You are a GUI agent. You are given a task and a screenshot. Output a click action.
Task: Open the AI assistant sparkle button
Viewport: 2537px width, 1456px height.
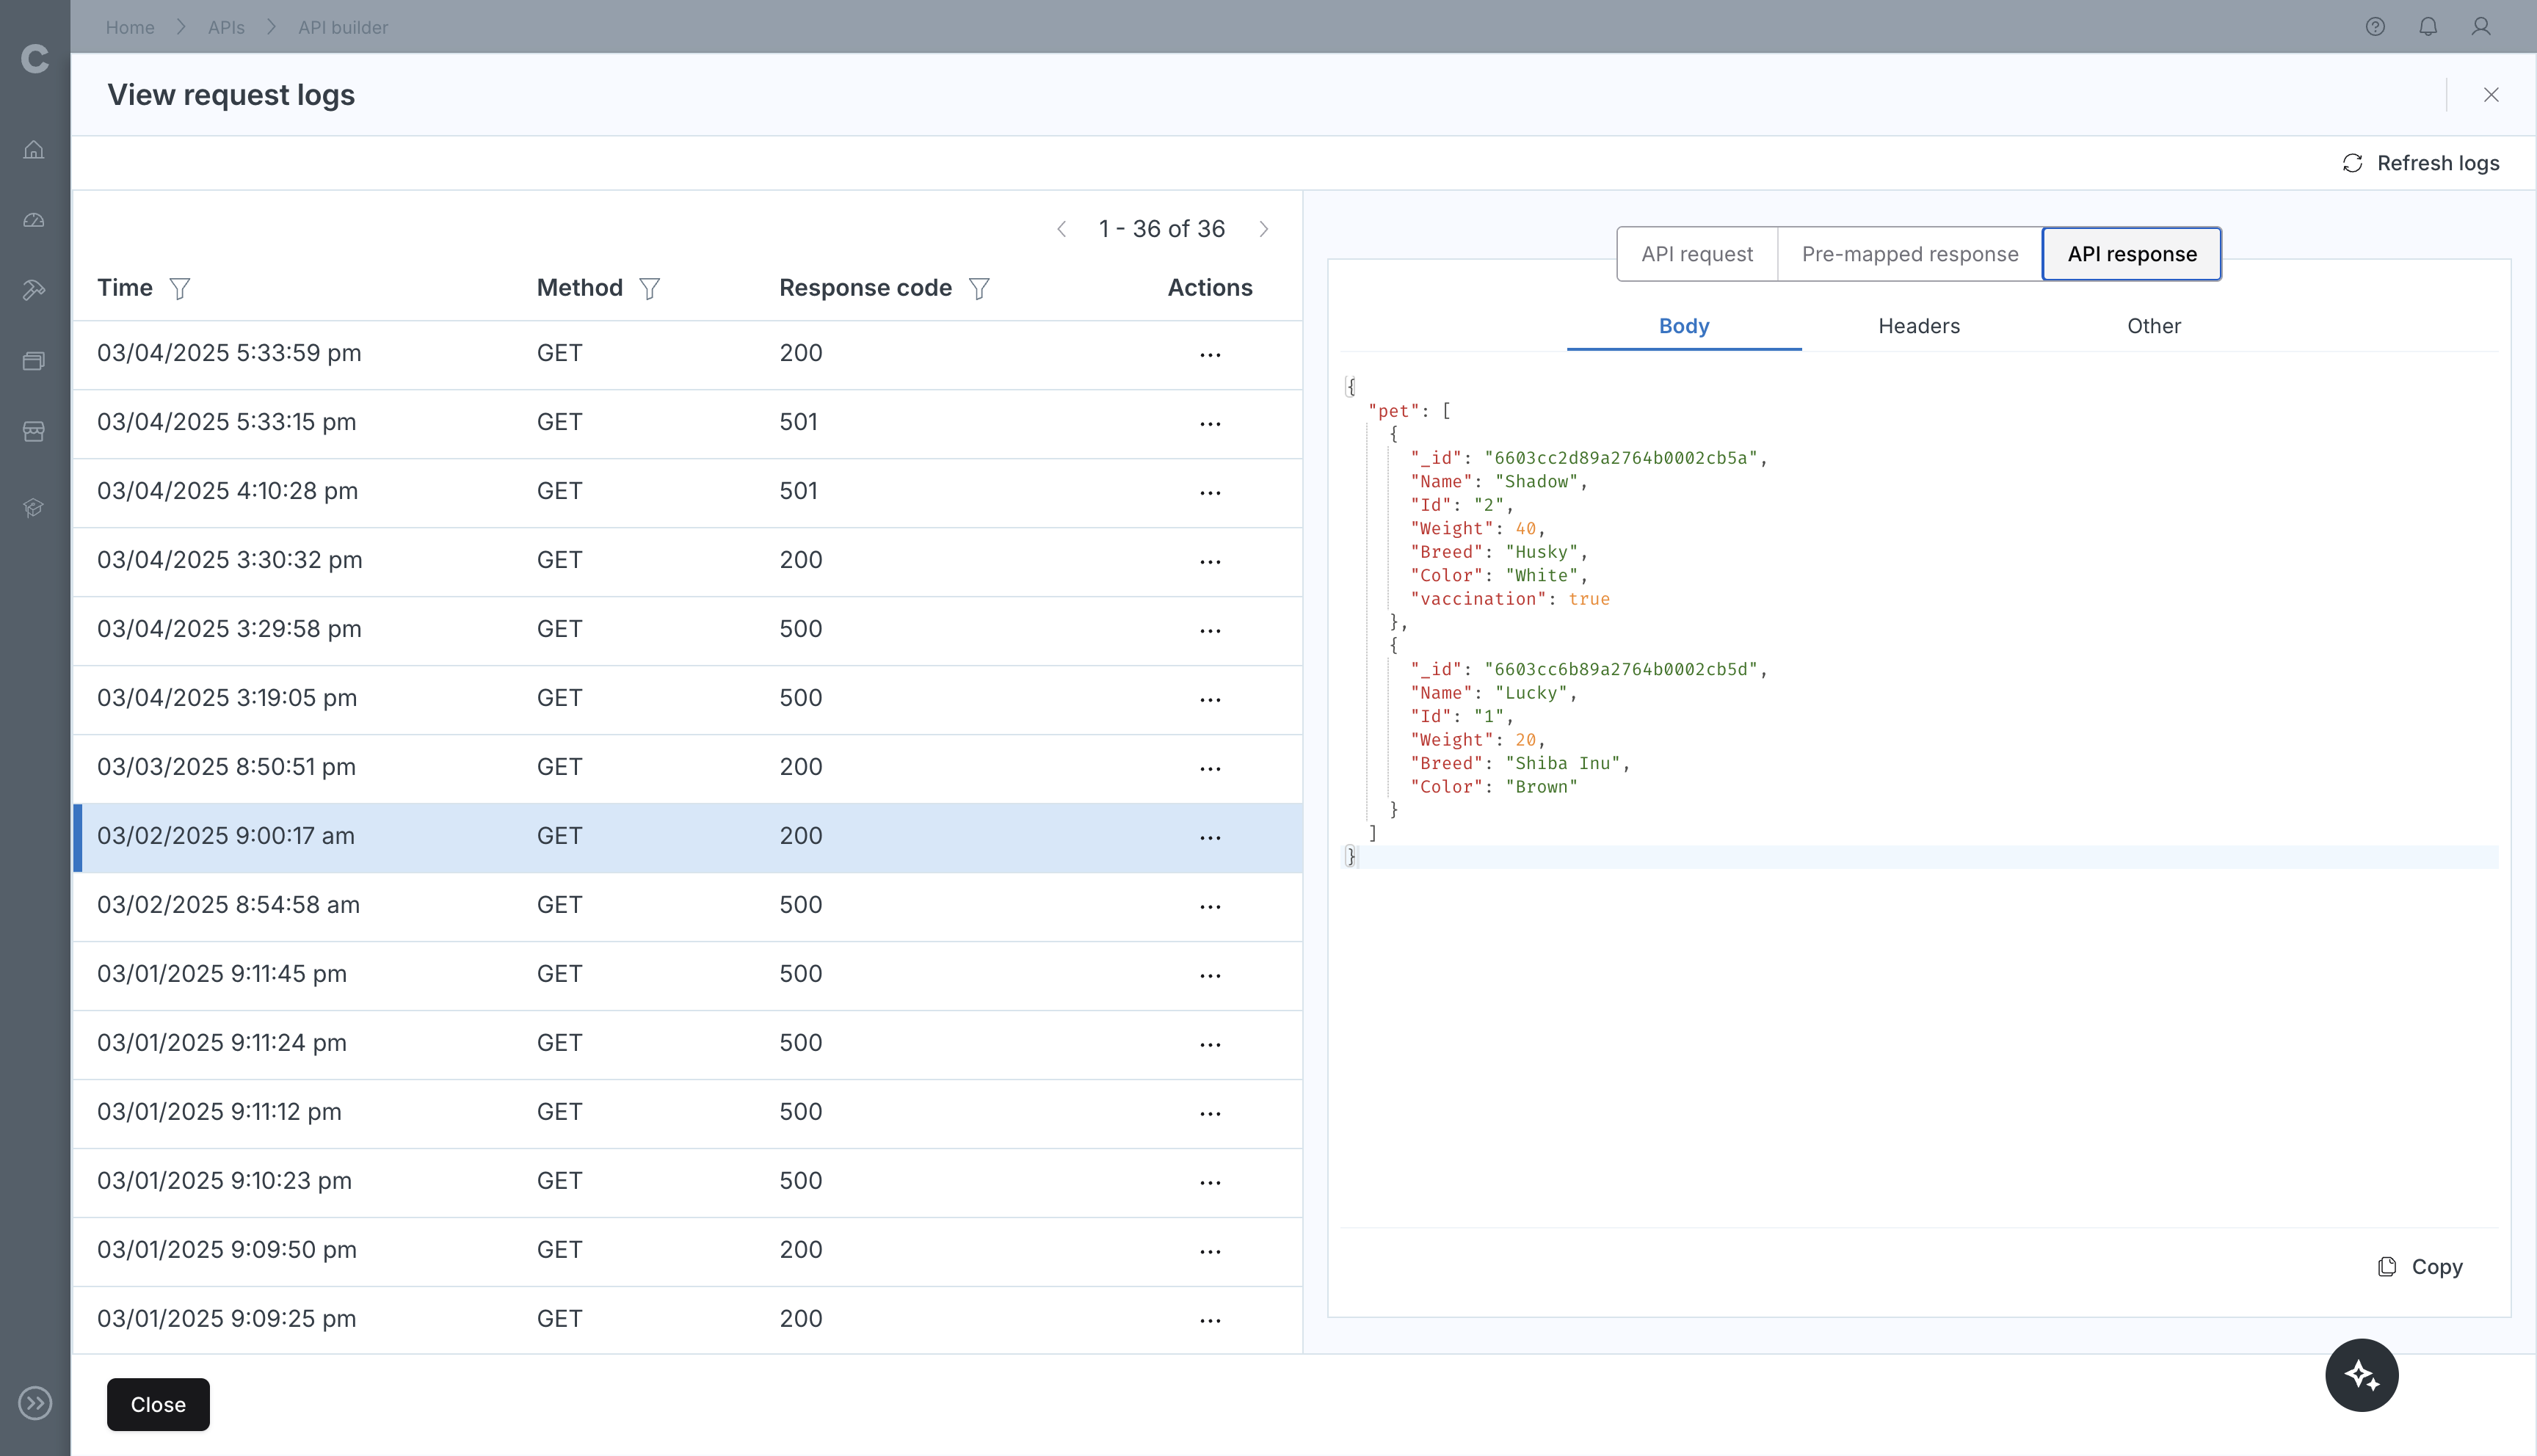(2362, 1375)
